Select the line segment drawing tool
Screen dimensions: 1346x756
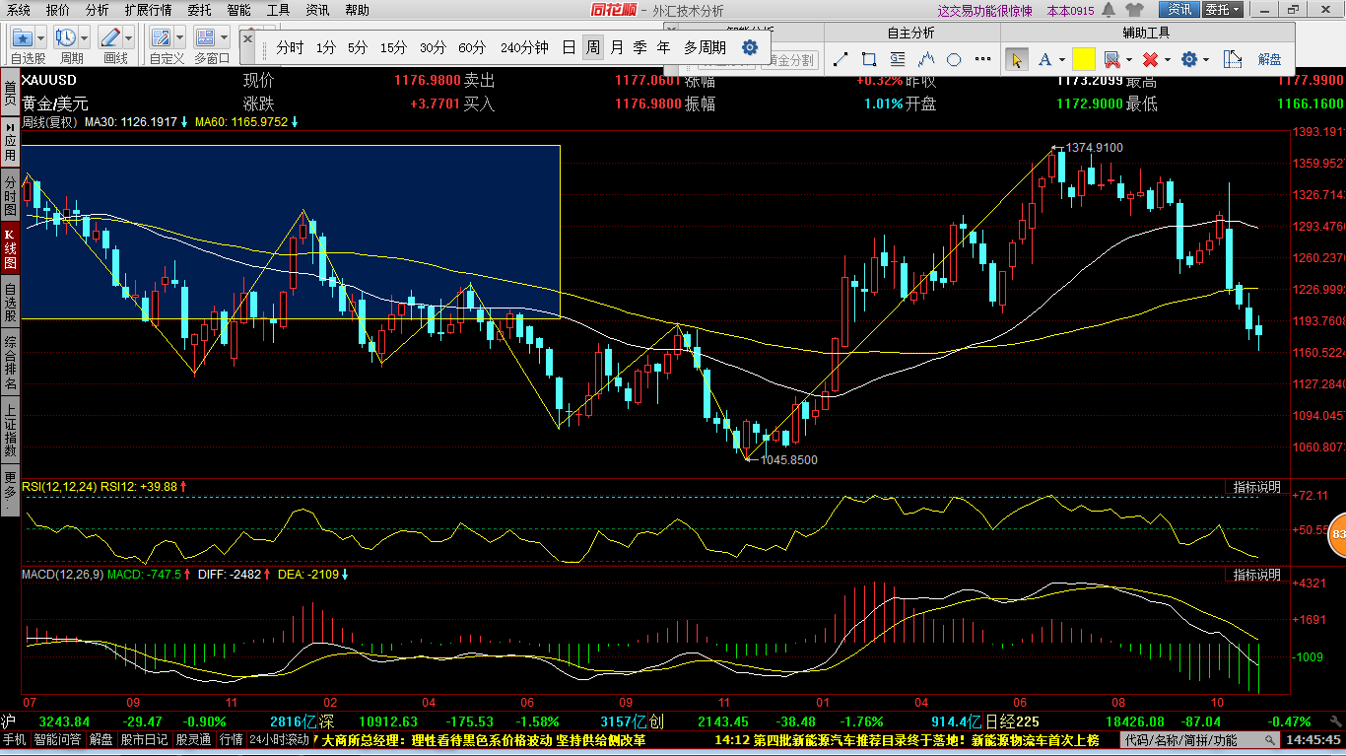coord(841,59)
